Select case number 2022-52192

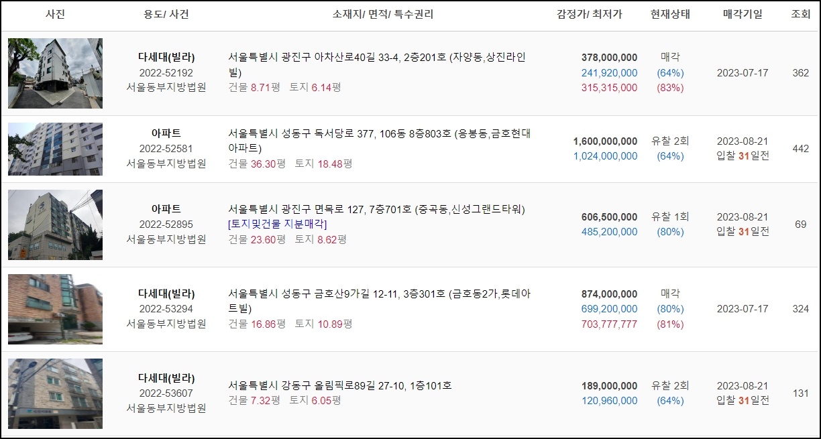(x=166, y=72)
